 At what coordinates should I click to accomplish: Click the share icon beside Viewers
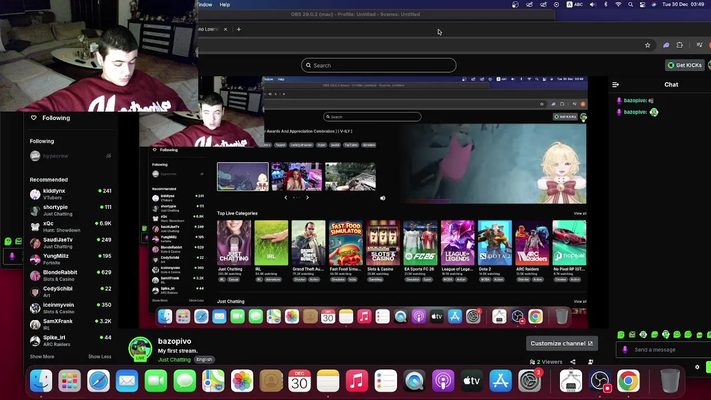coord(572,362)
